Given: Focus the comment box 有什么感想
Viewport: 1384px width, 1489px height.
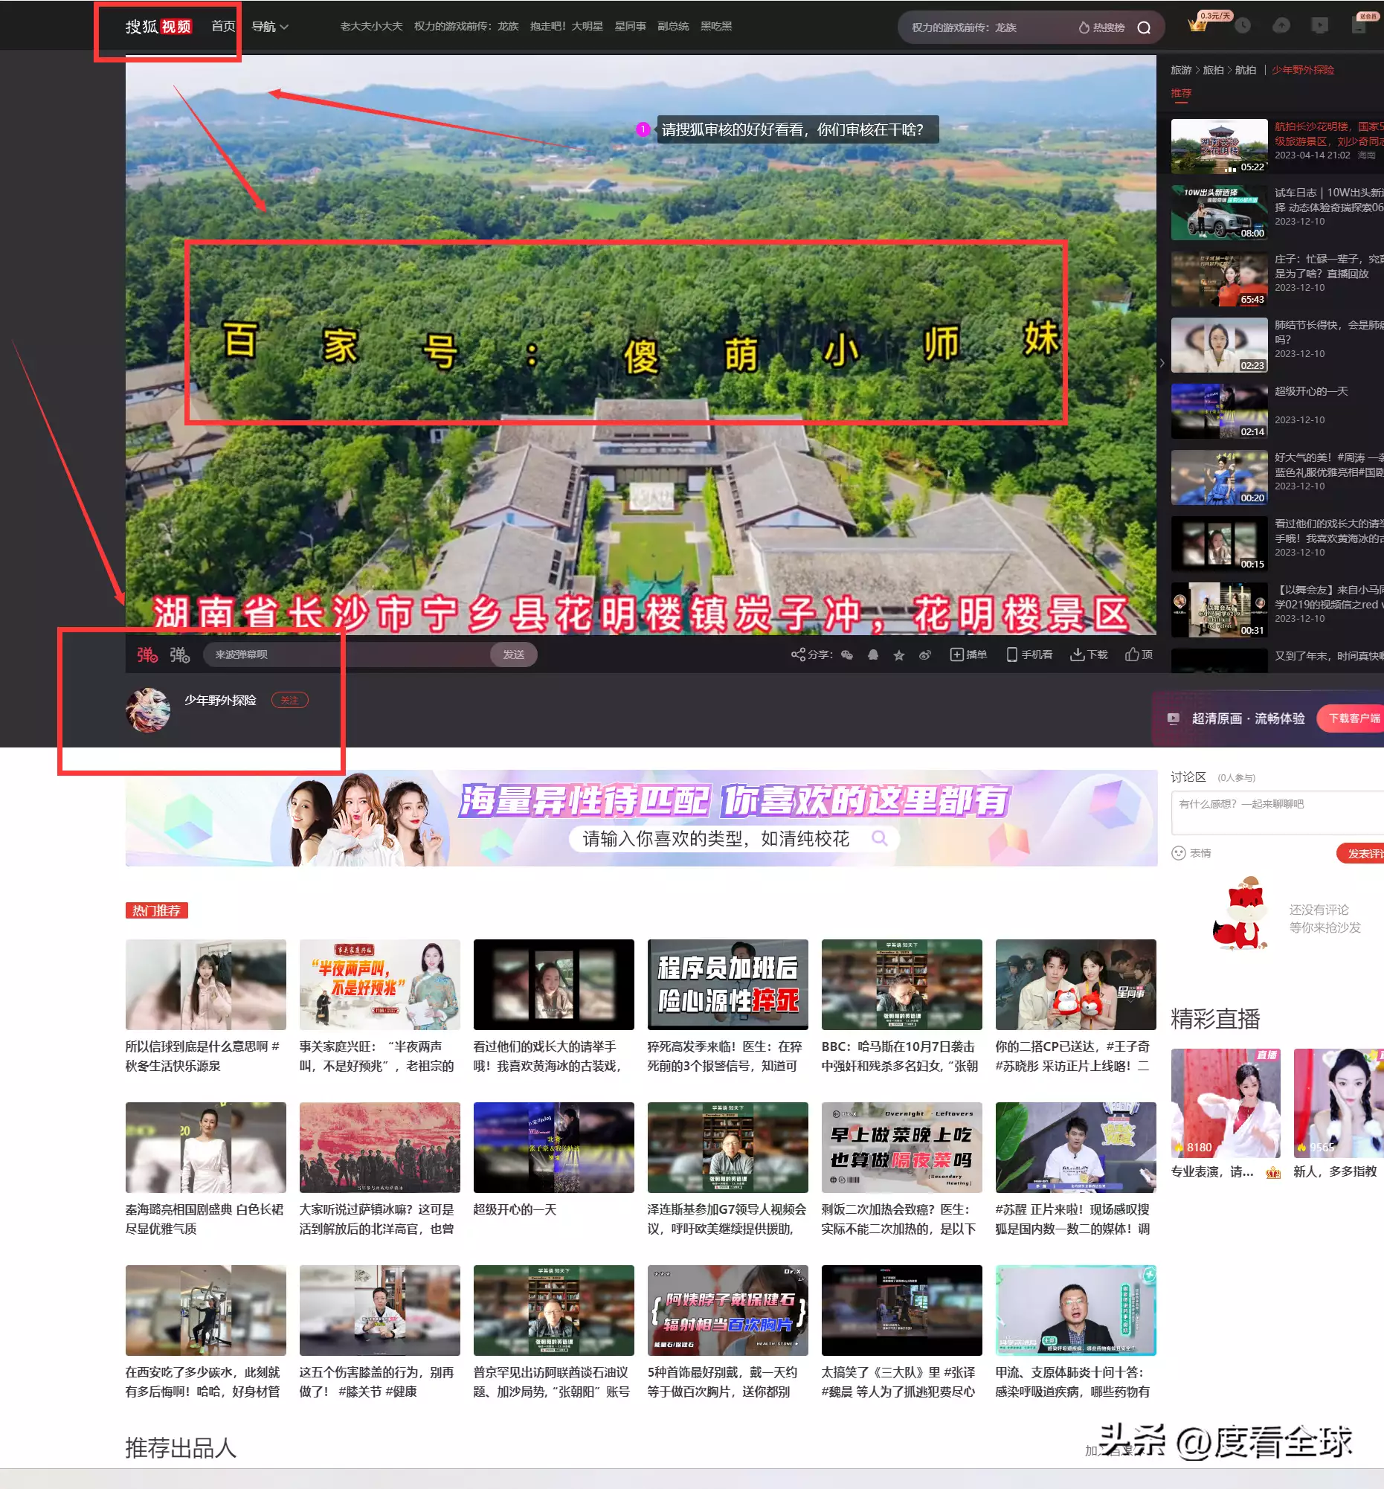Looking at the screenshot, I should (1277, 812).
